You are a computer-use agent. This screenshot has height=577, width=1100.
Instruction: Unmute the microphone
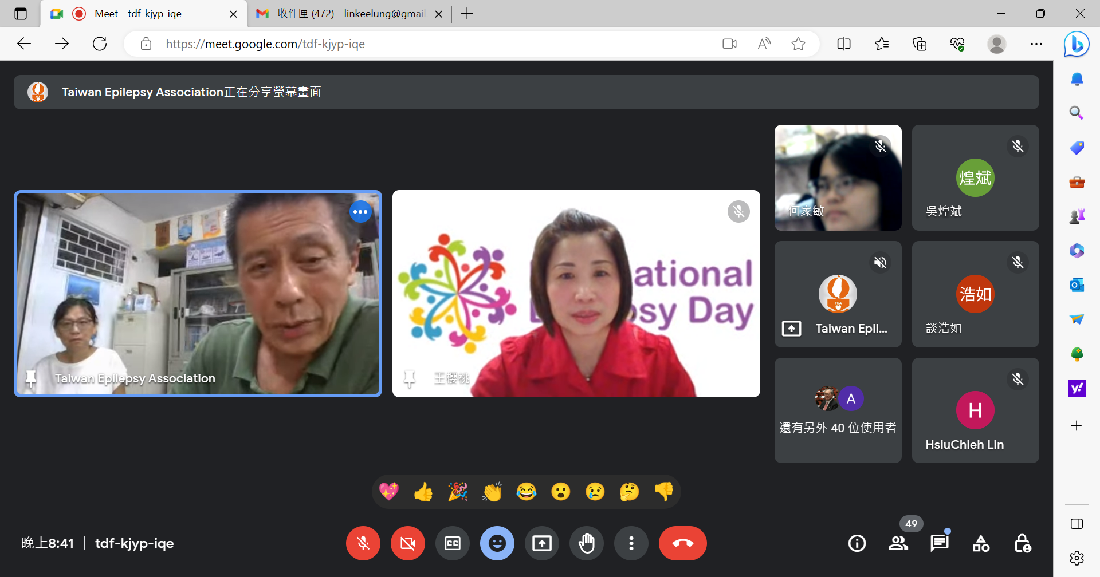pos(363,543)
